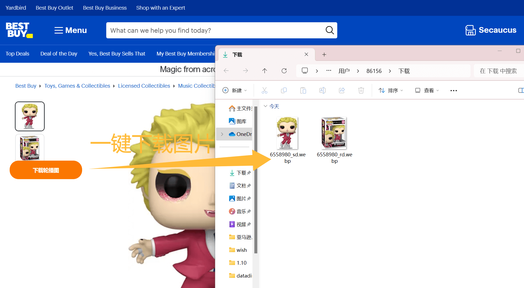
Task: Click Explorer forward arrow
Action: click(245, 71)
